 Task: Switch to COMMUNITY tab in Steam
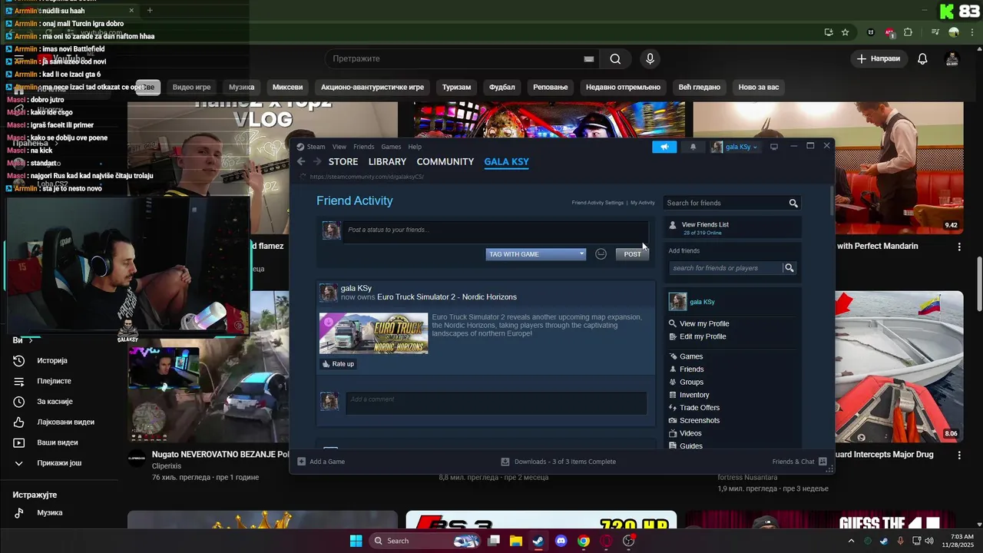[445, 161]
